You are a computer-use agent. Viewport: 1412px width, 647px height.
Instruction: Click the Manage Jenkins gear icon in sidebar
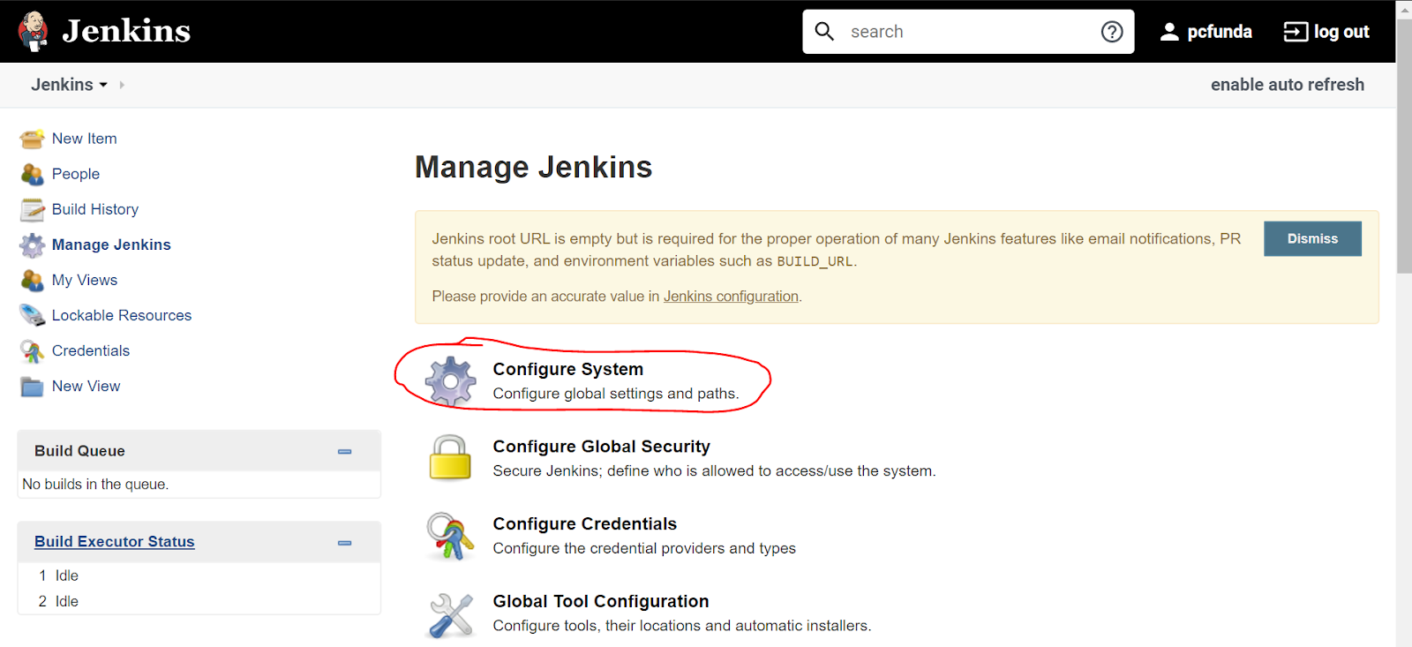tap(33, 245)
